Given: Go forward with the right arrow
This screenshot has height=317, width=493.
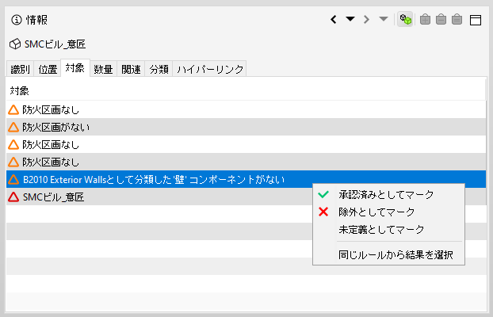Looking at the screenshot, I should pyautogui.click(x=366, y=20).
